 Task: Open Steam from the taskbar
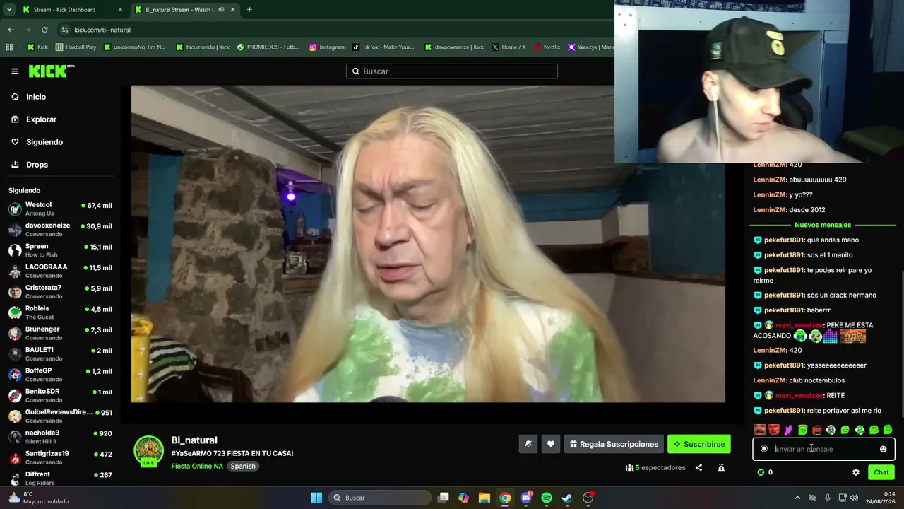567,498
